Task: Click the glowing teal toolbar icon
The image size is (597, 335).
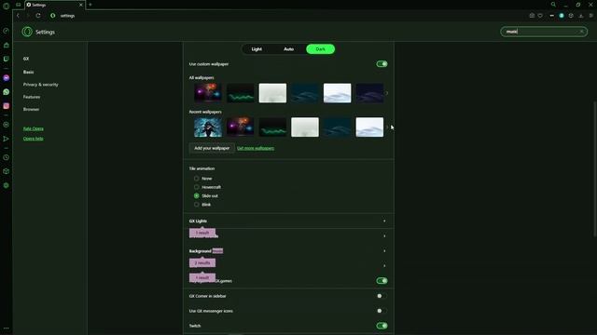Action: click(562, 16)
